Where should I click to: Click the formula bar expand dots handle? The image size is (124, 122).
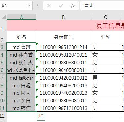point(38,6)
